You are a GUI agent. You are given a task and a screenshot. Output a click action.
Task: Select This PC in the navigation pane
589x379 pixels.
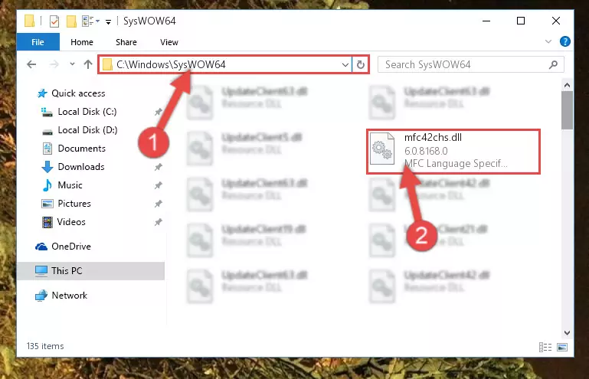pos(90,271)
